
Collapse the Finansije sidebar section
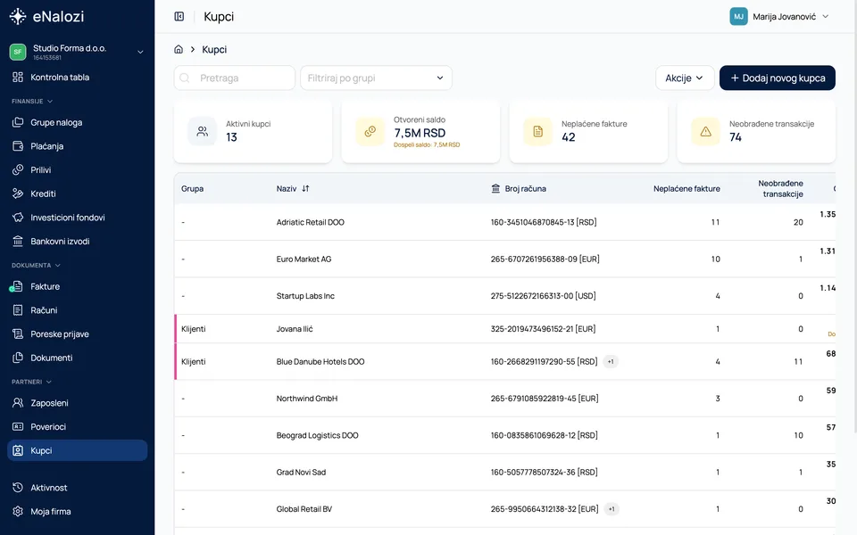32,101
